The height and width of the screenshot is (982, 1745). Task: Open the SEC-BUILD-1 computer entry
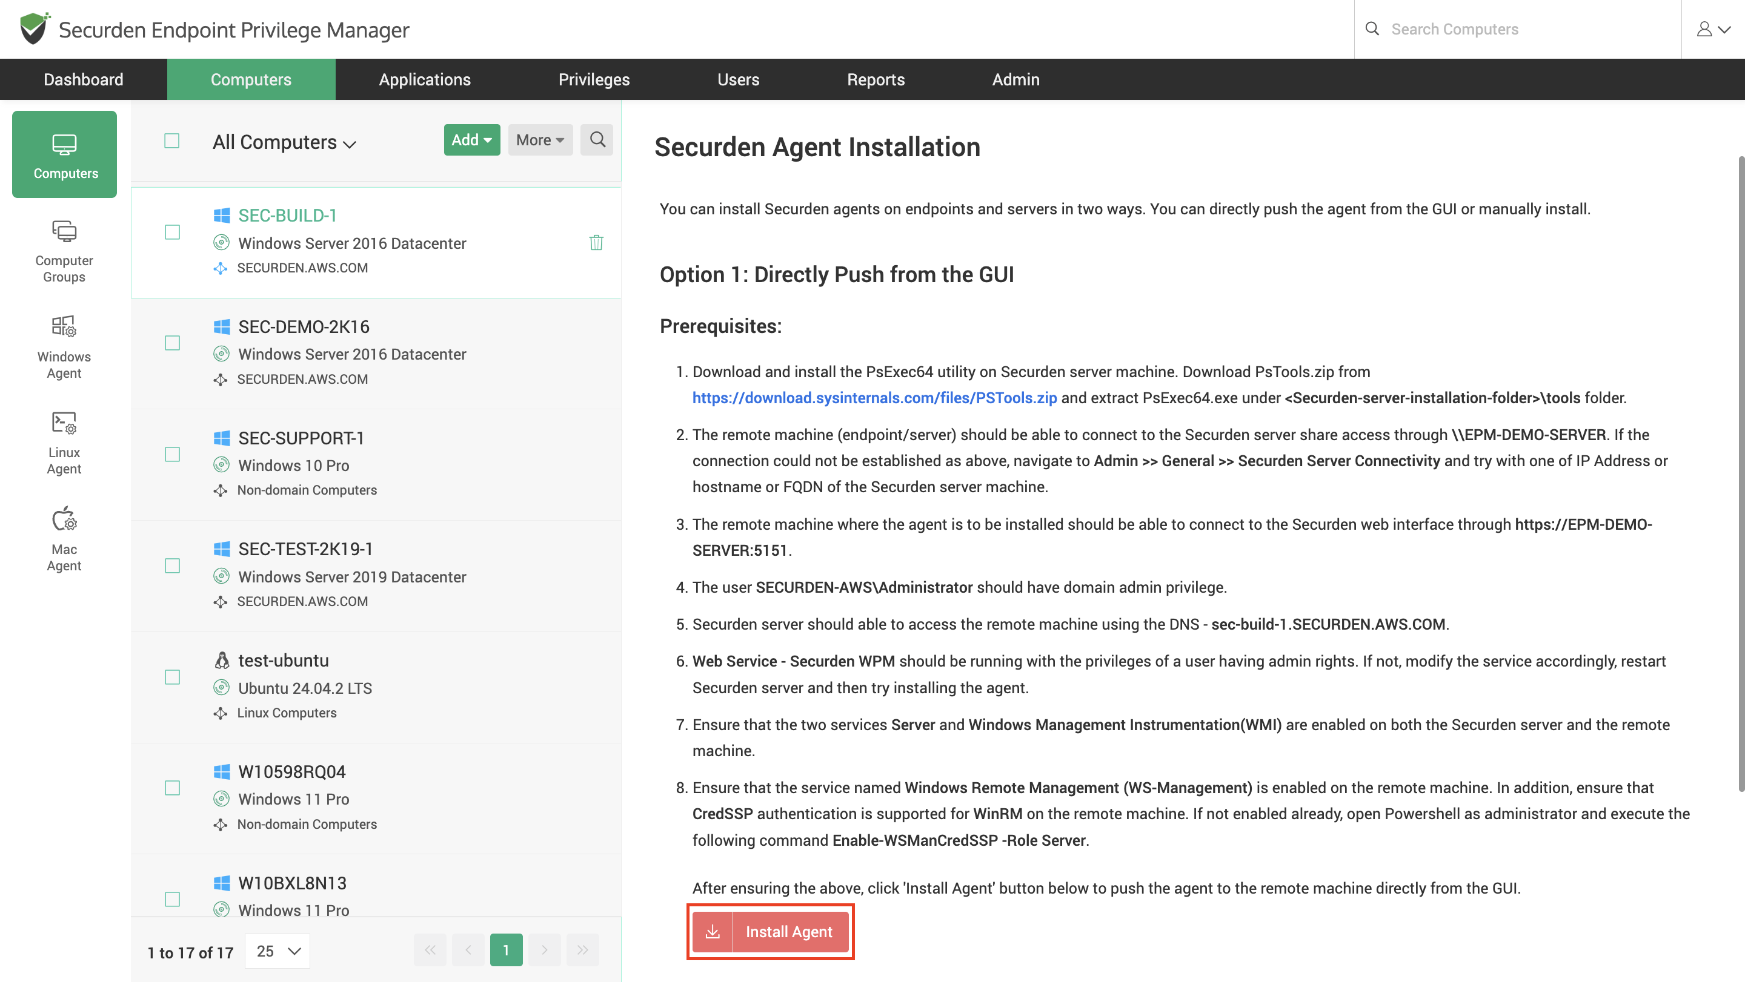pyautogui.click(x=376, y=242)
